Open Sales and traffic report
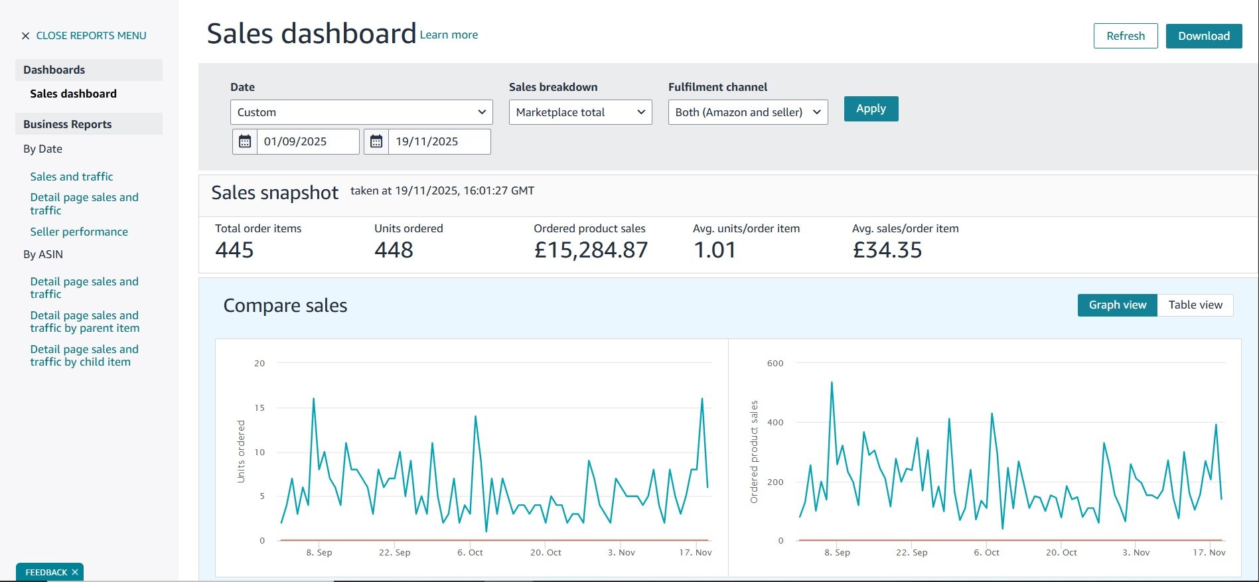1259x582 pixels. (x=72, y=177)
